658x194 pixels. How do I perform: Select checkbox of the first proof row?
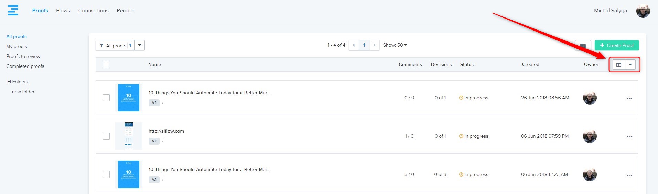tap(106, 98)
